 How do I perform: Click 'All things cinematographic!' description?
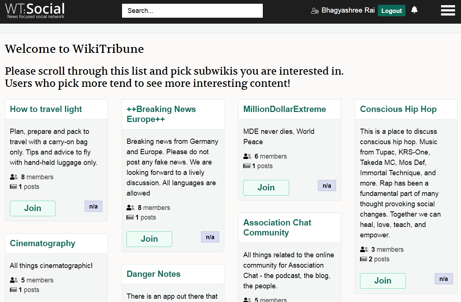pos(51,265)
